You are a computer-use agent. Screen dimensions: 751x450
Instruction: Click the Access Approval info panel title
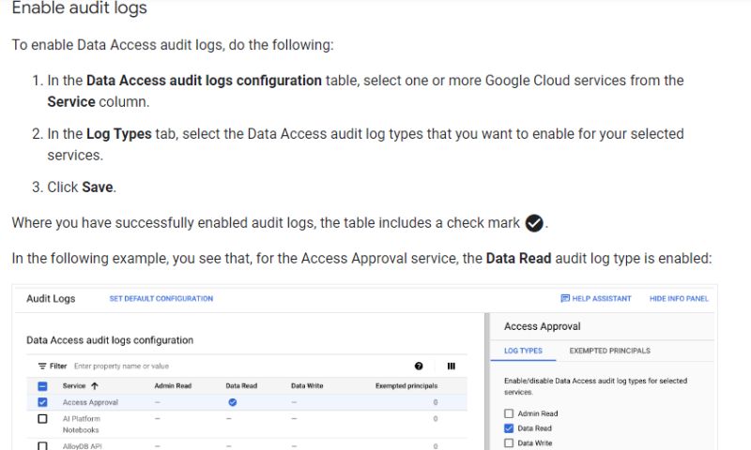(x=543, y=326)
